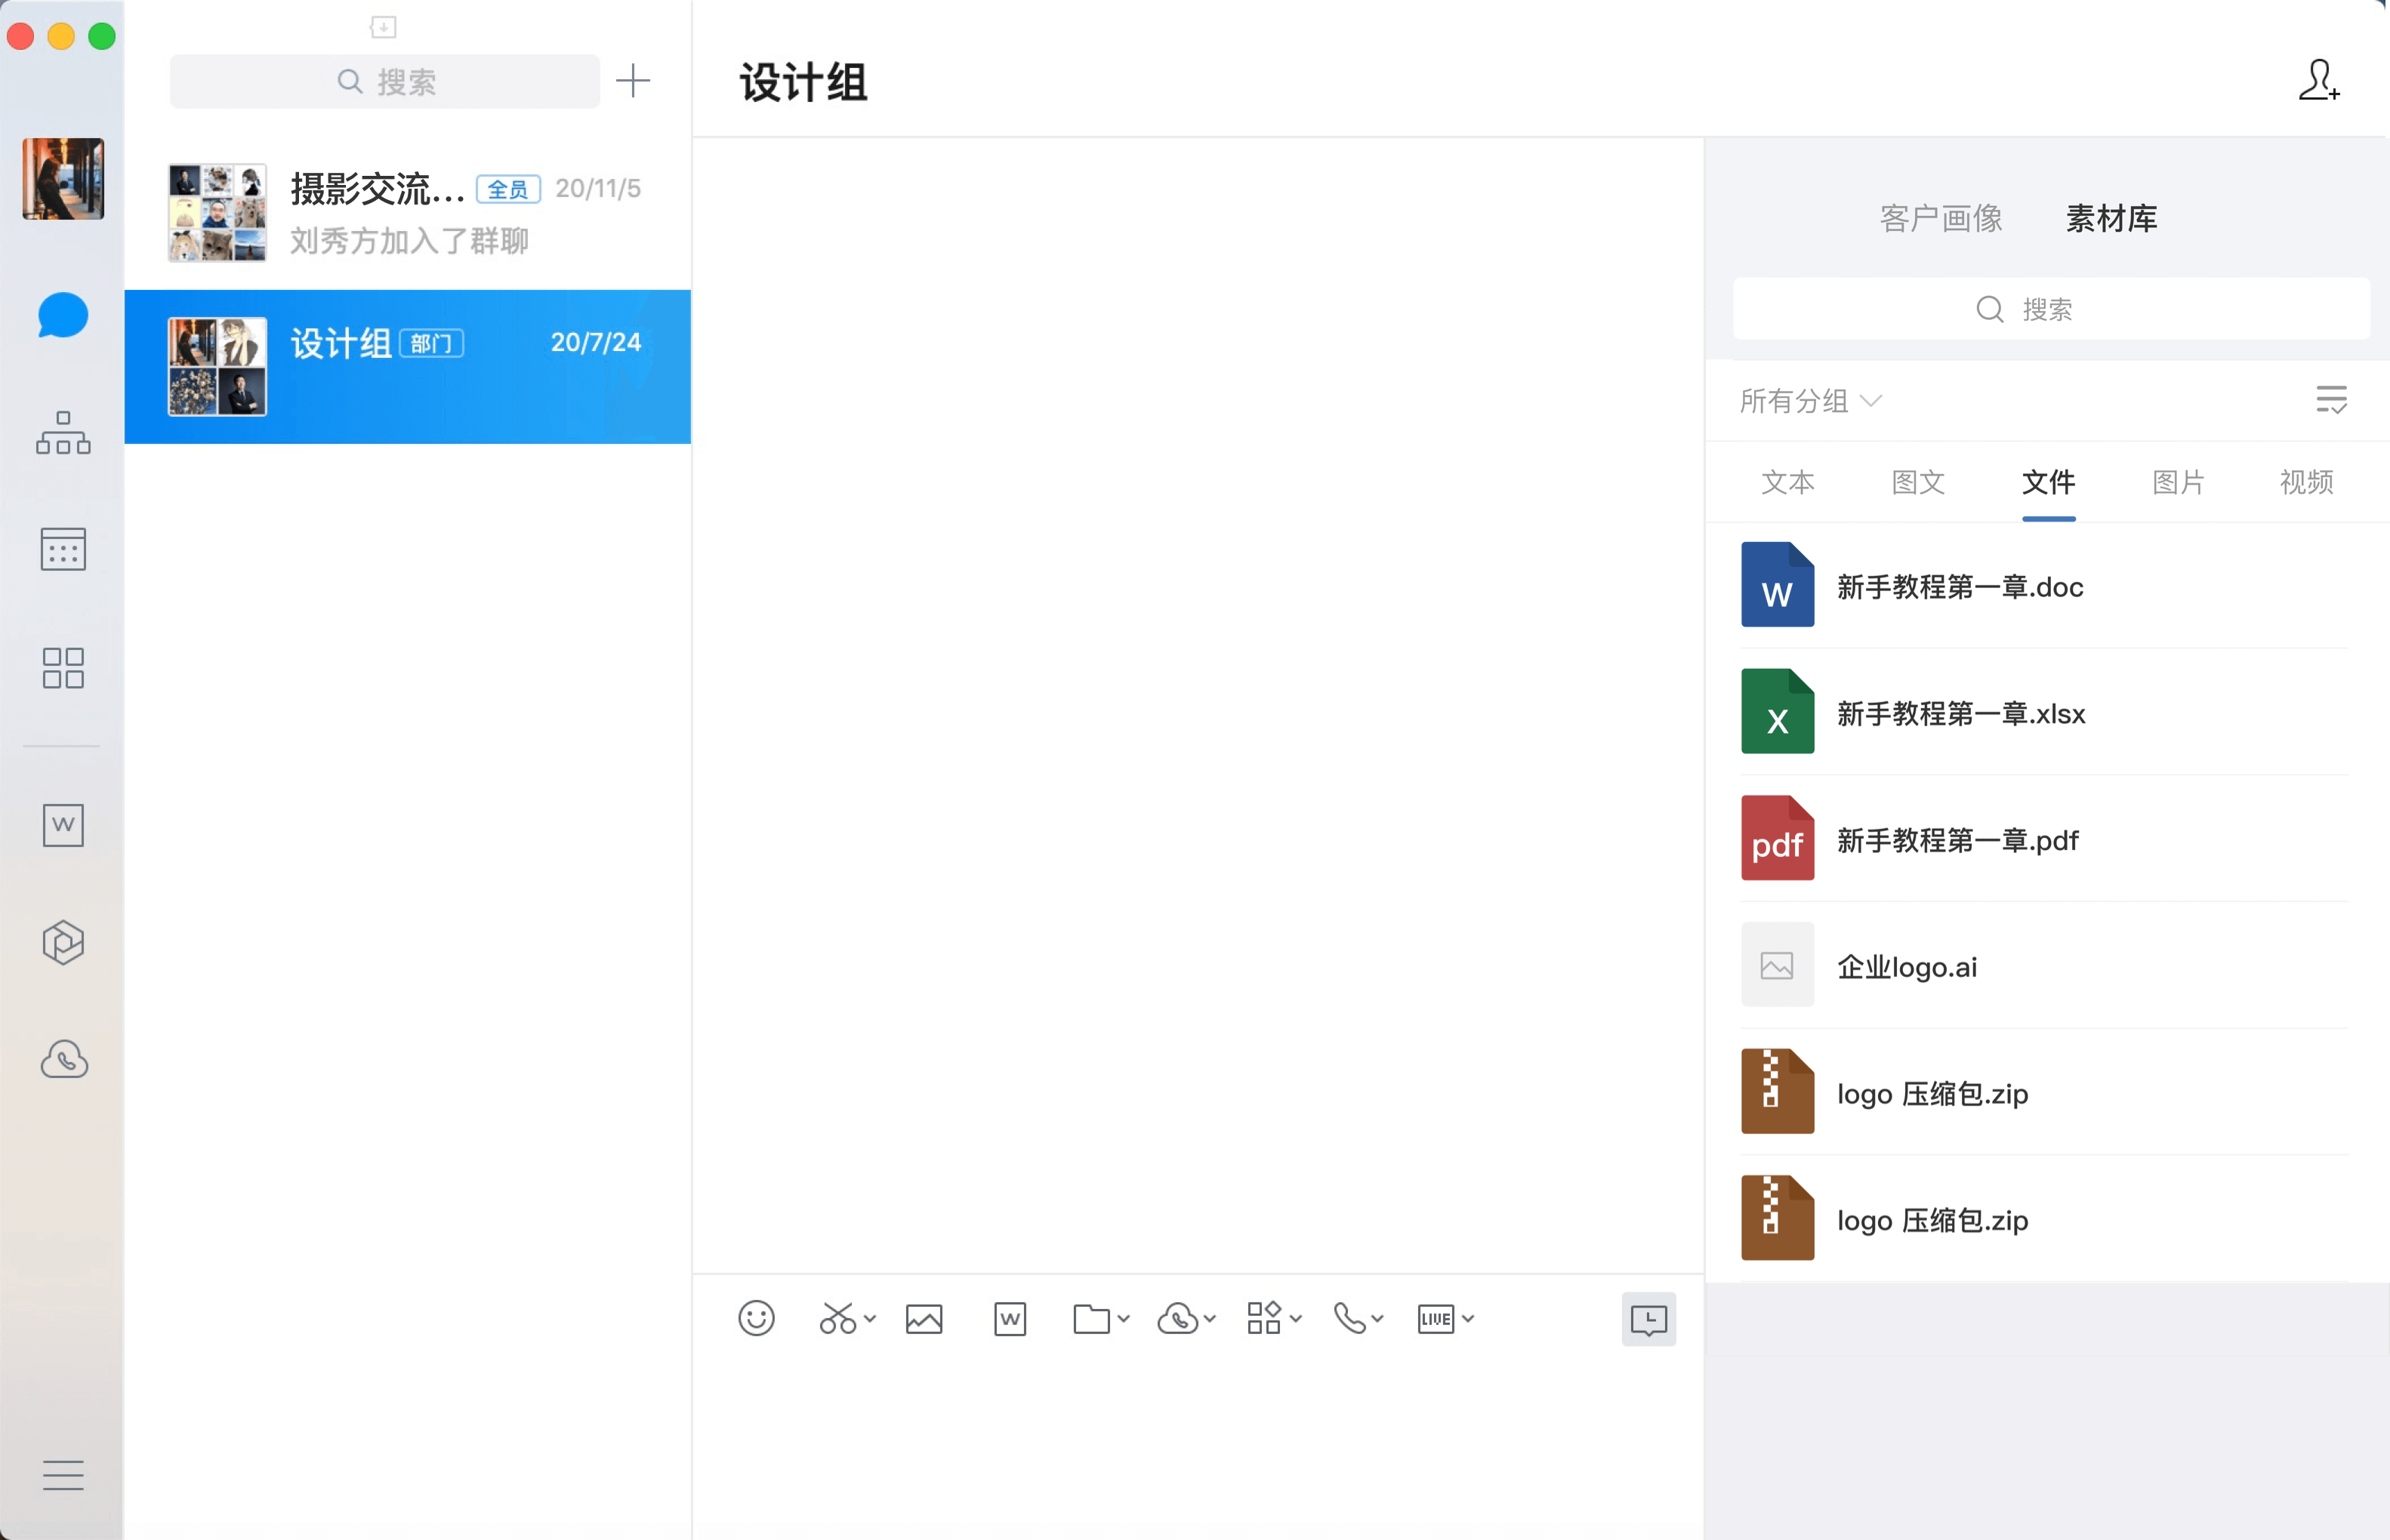
Task: Click the 素材库 search field
Action: tap(2050, 309)
